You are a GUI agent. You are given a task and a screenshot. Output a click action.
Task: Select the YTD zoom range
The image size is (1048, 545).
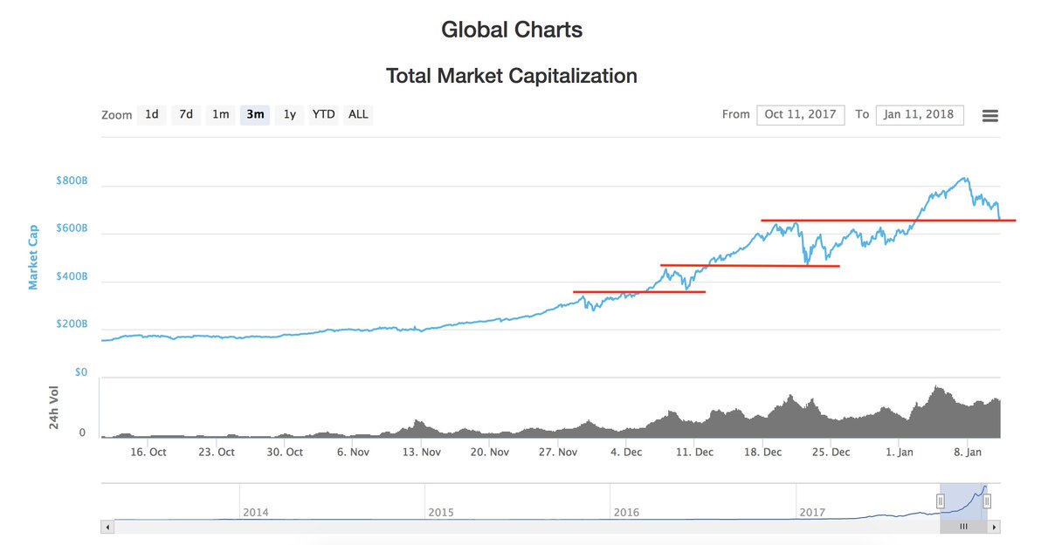323,114
